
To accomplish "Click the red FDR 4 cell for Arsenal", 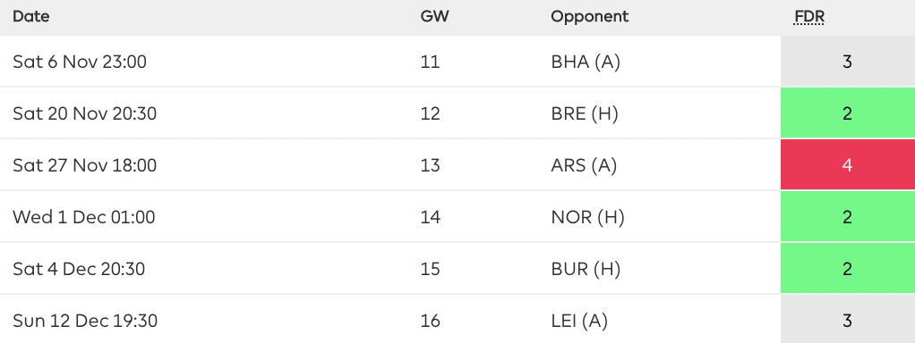I will [x=848, y=165].
